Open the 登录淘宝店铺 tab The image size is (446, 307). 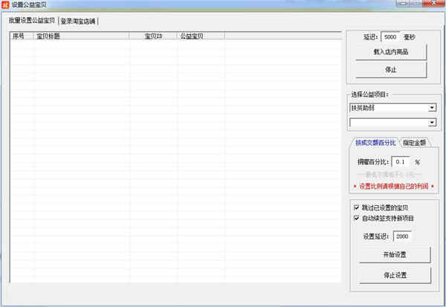click(78, 20)
